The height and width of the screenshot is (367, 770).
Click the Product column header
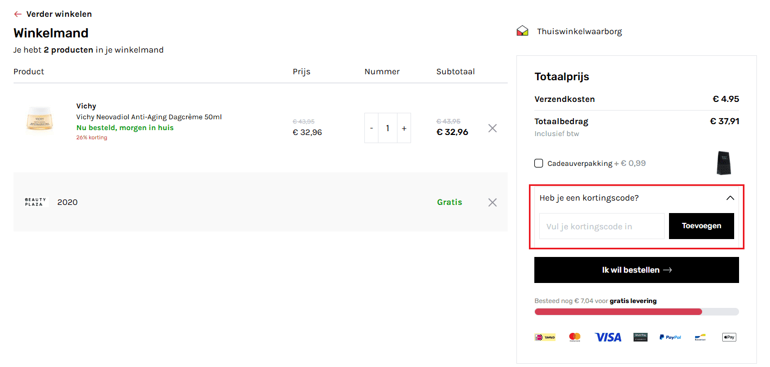[x=29, y=72]
